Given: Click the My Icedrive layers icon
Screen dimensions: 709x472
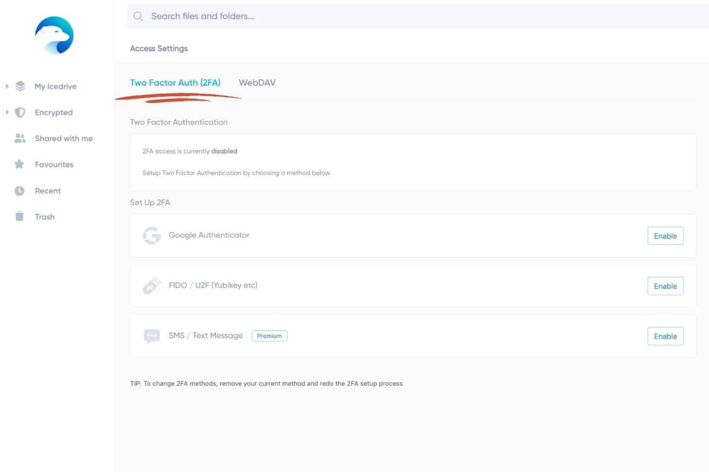Looking at the screenshot, I should [x=20, y=86].
